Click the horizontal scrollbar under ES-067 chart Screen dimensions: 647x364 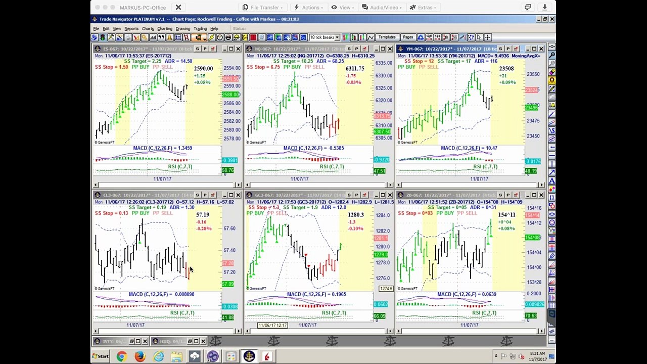coord(167,185)
